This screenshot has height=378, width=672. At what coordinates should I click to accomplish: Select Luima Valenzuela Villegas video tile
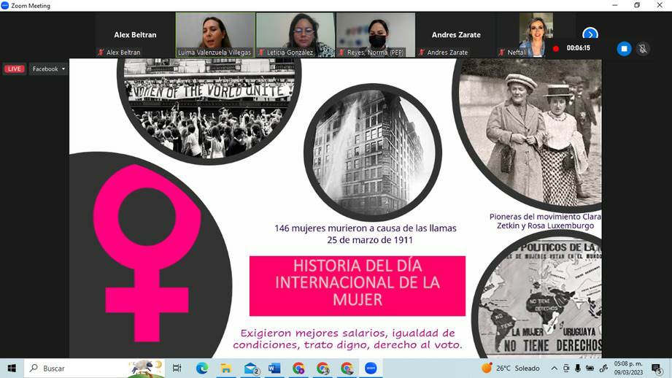tap(215, 35)
